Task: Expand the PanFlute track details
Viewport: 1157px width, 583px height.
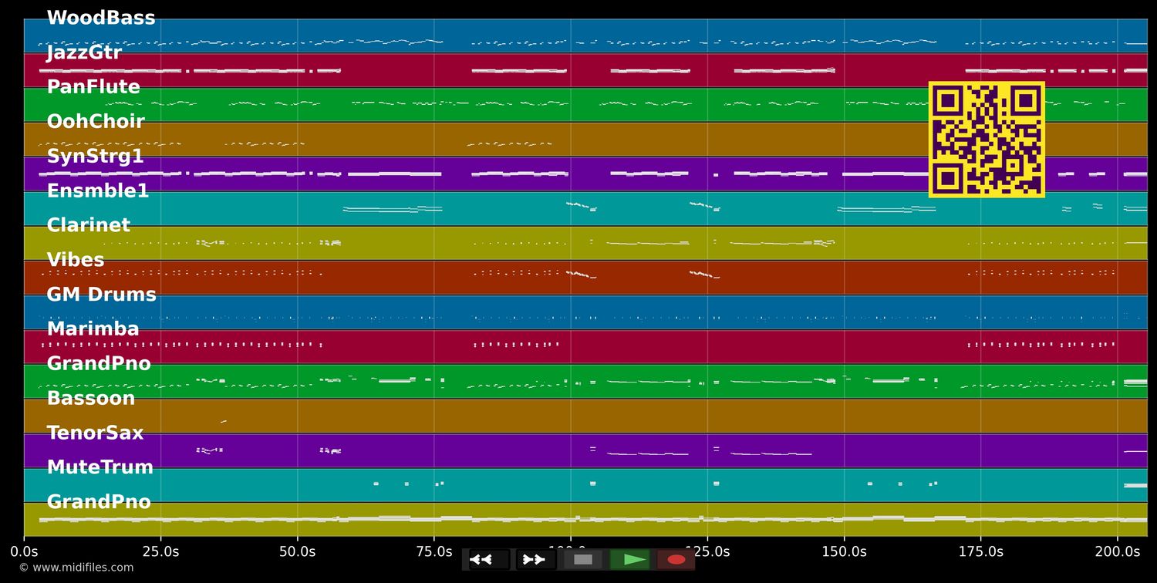Action: click(93, 86)
